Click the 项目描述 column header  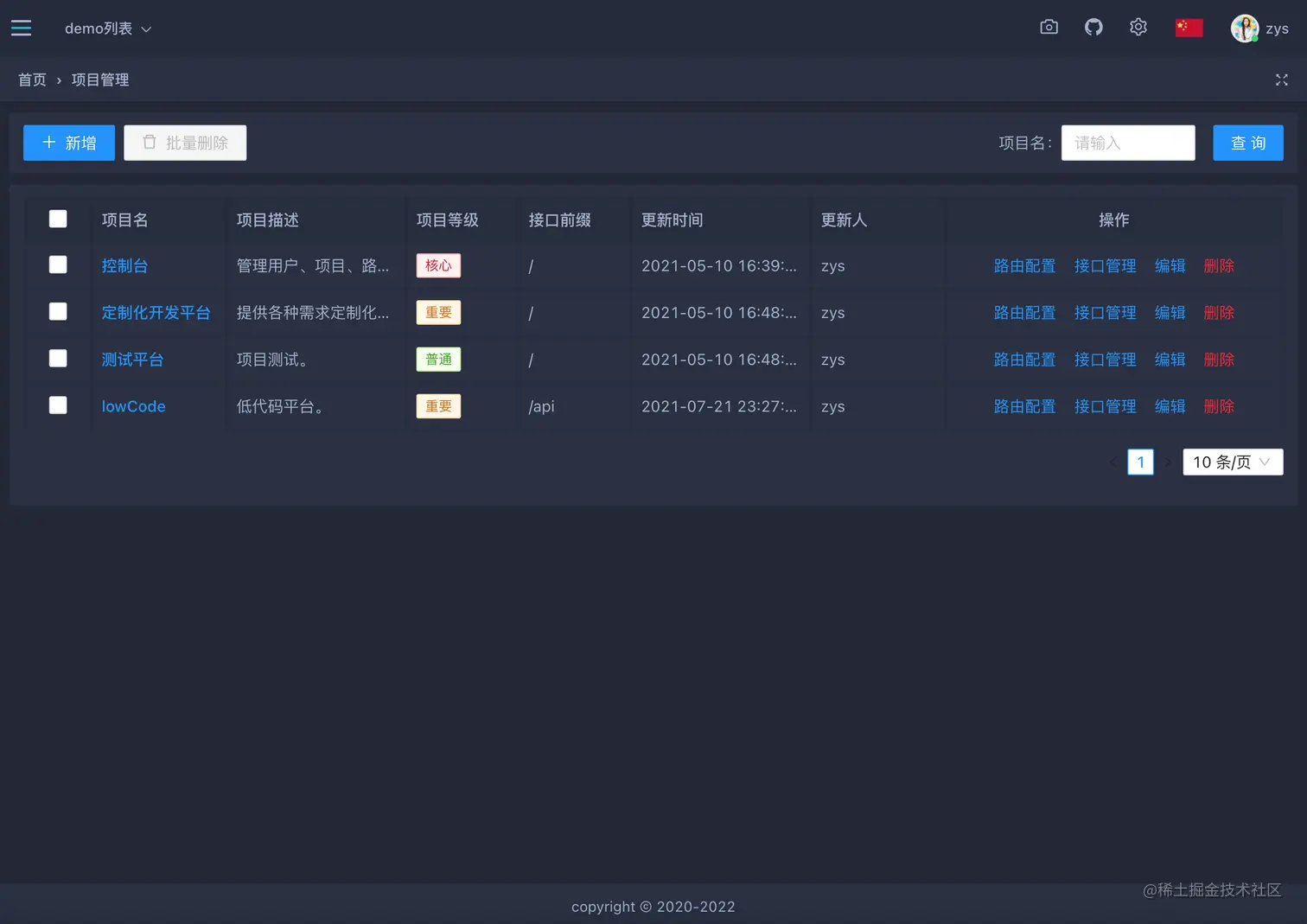point(268,220)
